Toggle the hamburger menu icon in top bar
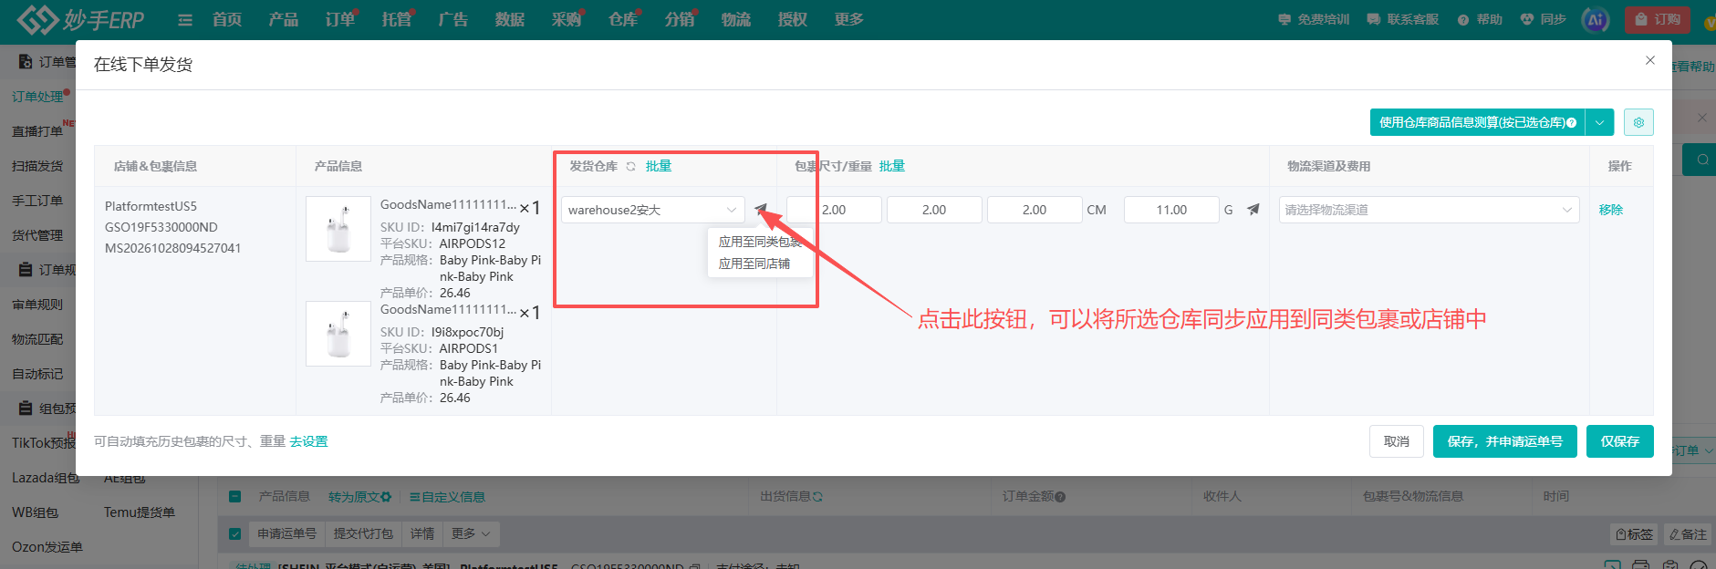The width and height of the screenshot is (1716, 569). point(185,20)
